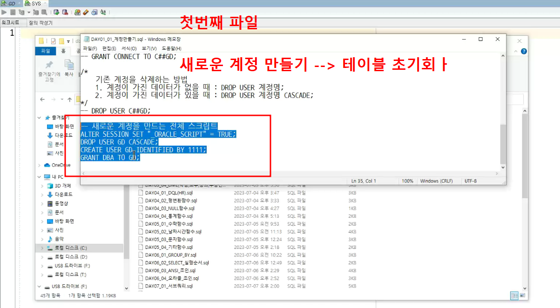The width and height of the screenshot is (560, 308).
Task: Open Notepad's 파일(F) menu
Action: pyautogui.click(x=90, y=48)
